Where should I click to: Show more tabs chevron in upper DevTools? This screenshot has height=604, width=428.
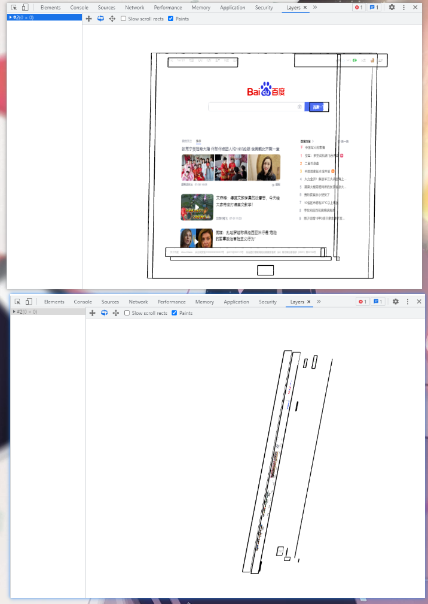tap(315, 7)
